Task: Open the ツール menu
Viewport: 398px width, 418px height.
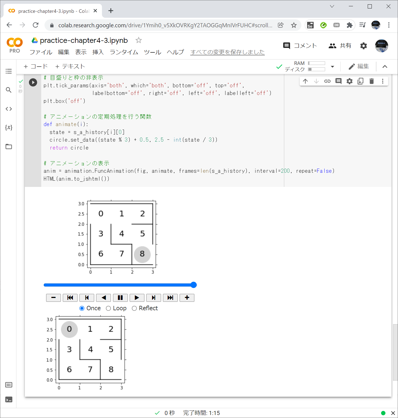Action: [153, 52]
